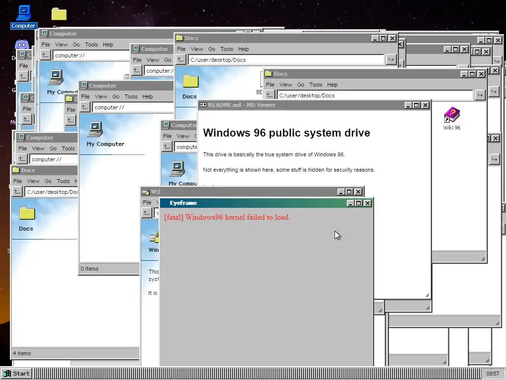Click go-arrow button in the Wiki 96 Docs window

click(x=480, y=95)
